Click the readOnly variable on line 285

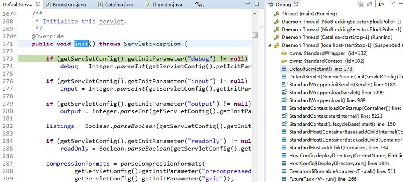[74, 149]
